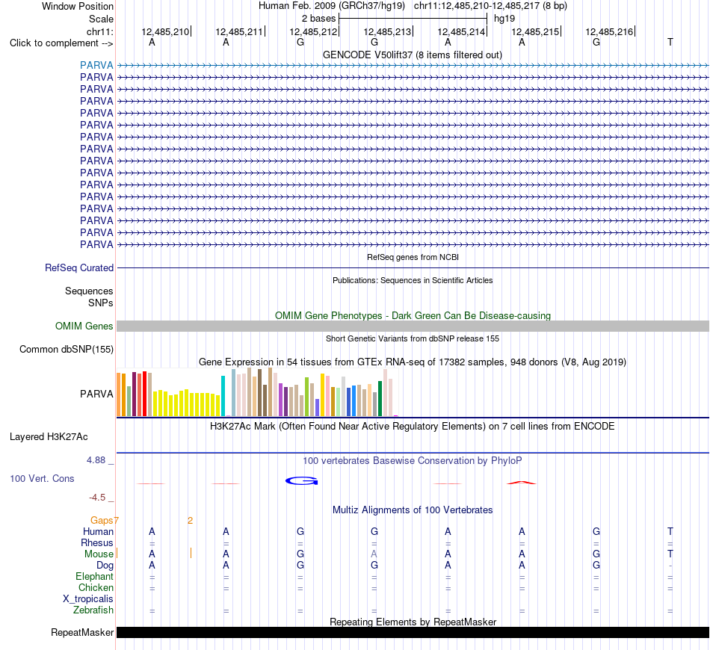Select the Mouse species row label

(99, 554)
